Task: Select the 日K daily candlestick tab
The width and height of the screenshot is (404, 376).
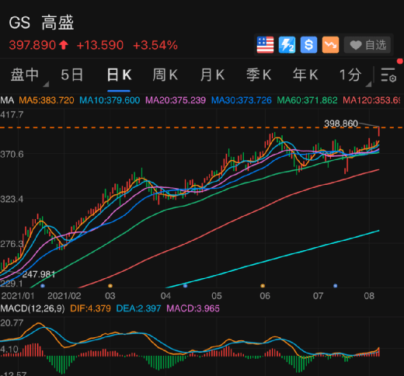Action: [x=119, y=75]
